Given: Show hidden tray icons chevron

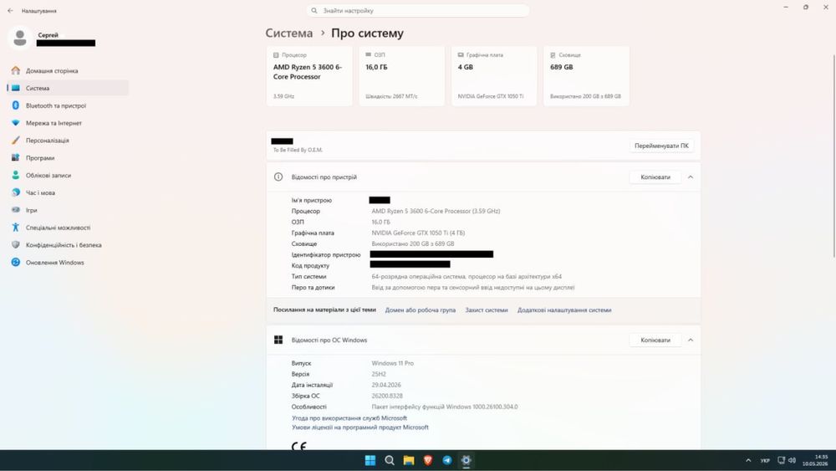Looking at the screenshot, I should (748, 460).
